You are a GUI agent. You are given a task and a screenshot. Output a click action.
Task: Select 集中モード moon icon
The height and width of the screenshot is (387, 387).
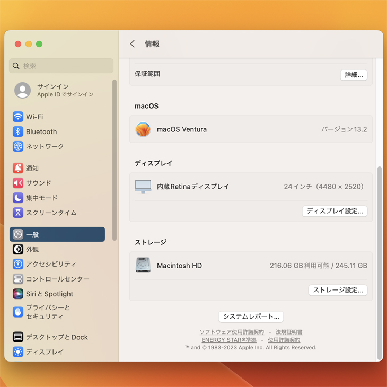click(x=18, y=198)
